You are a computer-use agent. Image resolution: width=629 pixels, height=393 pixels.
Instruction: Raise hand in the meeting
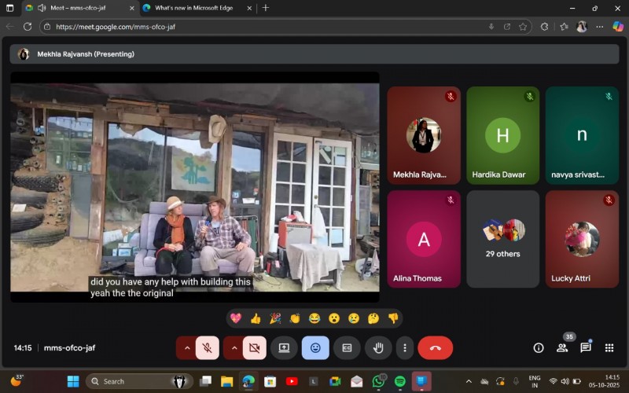377,347
